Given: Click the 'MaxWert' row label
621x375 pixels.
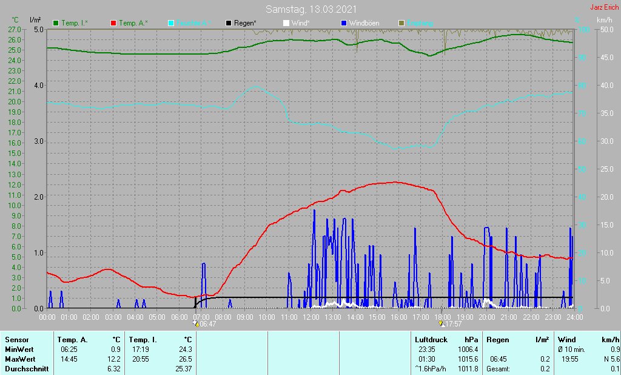Looking at the screenshot, I should (20, 359).
